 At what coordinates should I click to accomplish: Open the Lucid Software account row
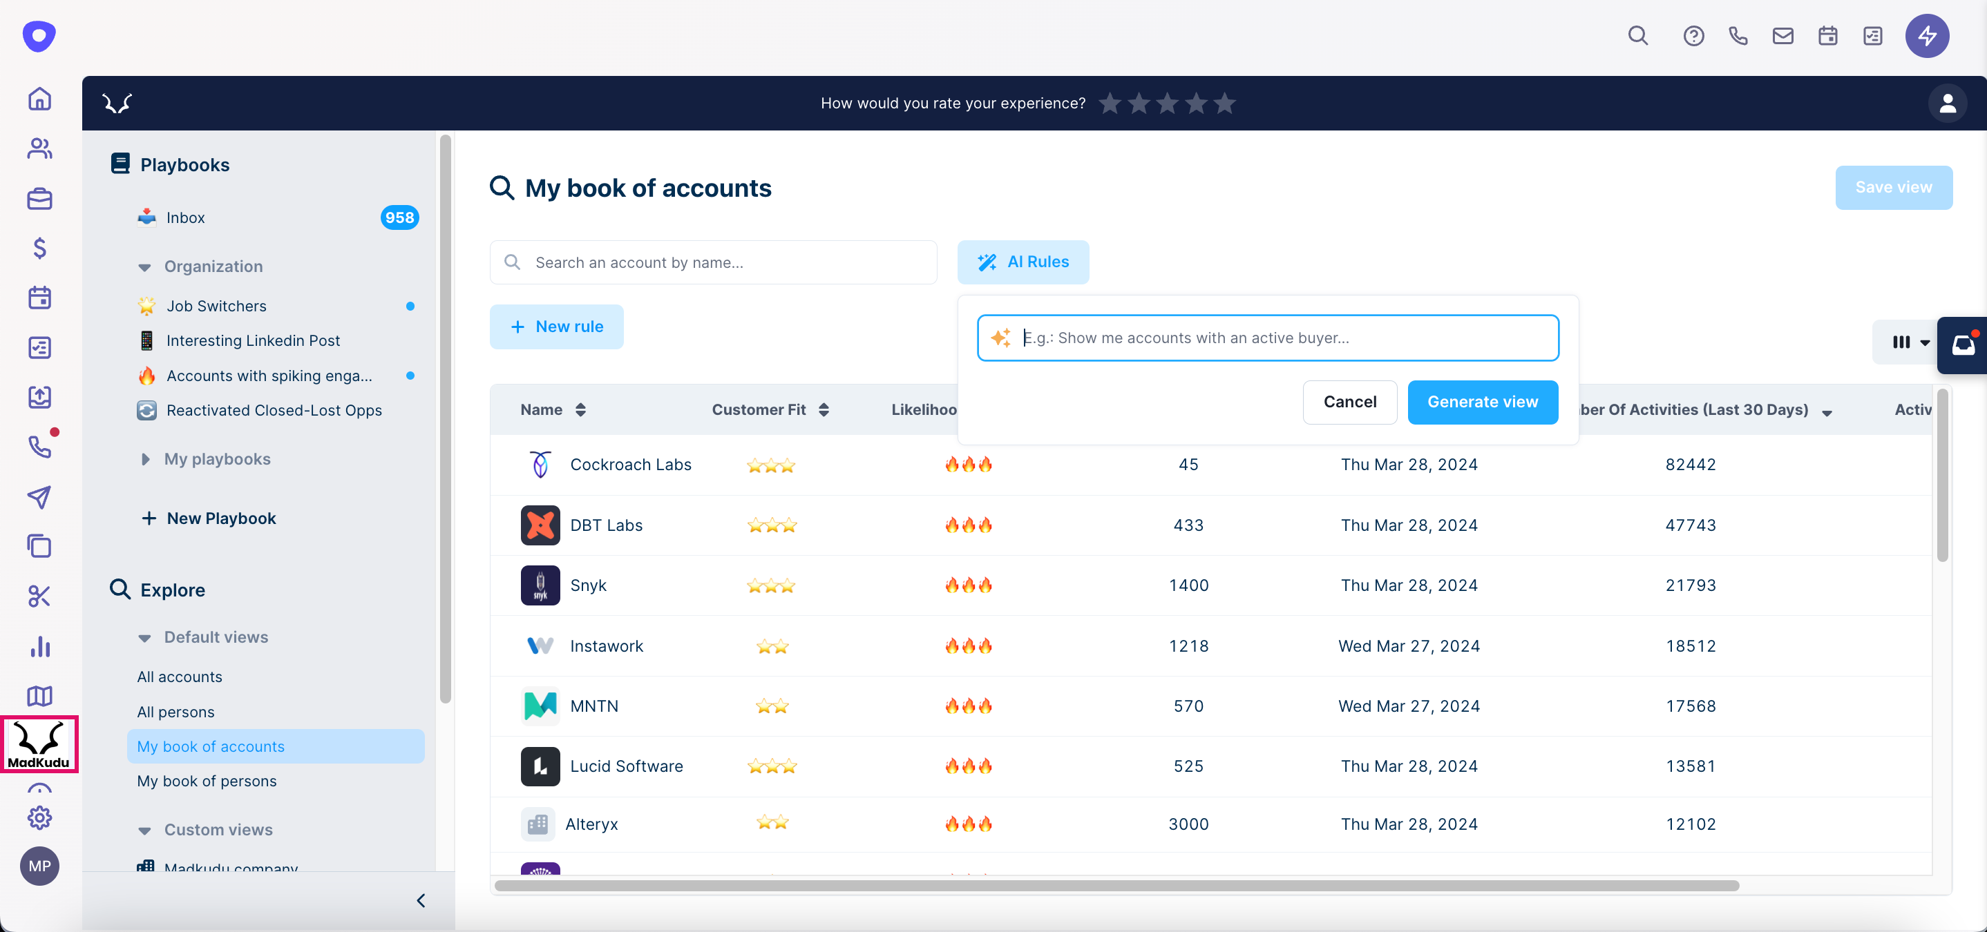coord(1210,766)
